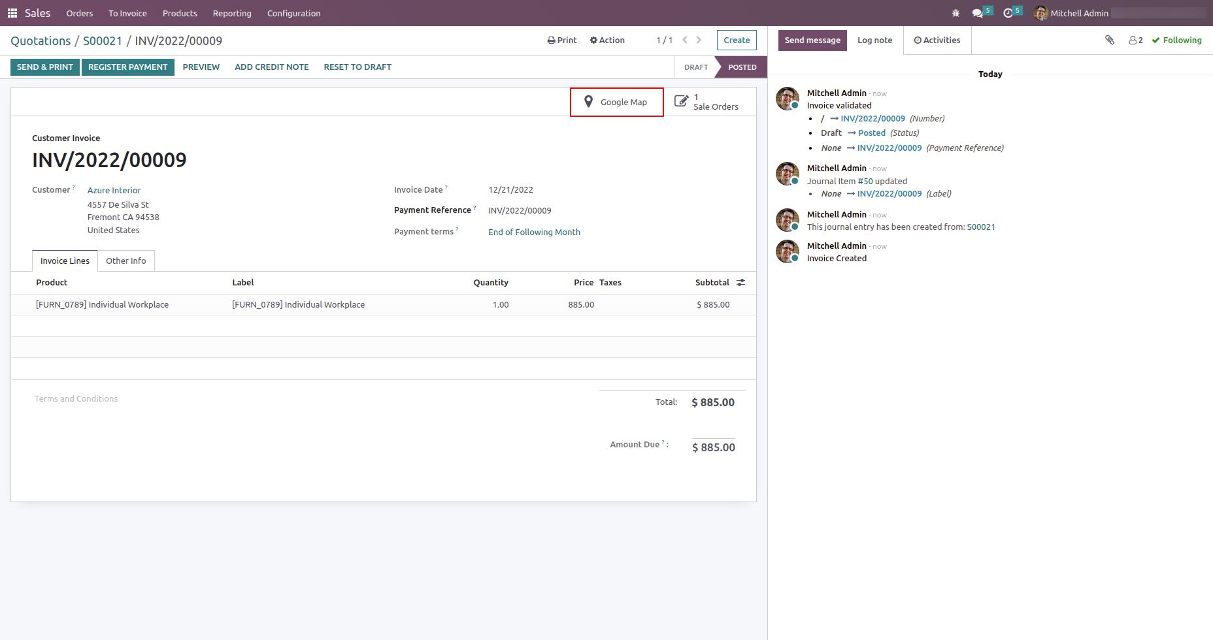Click the attachments paperclip icon
Screen dimensions: 1213x640
click(x=1110, y=40)
